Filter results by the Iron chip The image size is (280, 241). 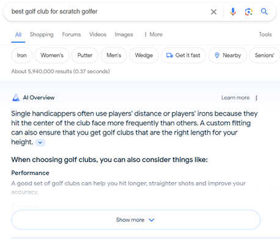pos(22,55)
